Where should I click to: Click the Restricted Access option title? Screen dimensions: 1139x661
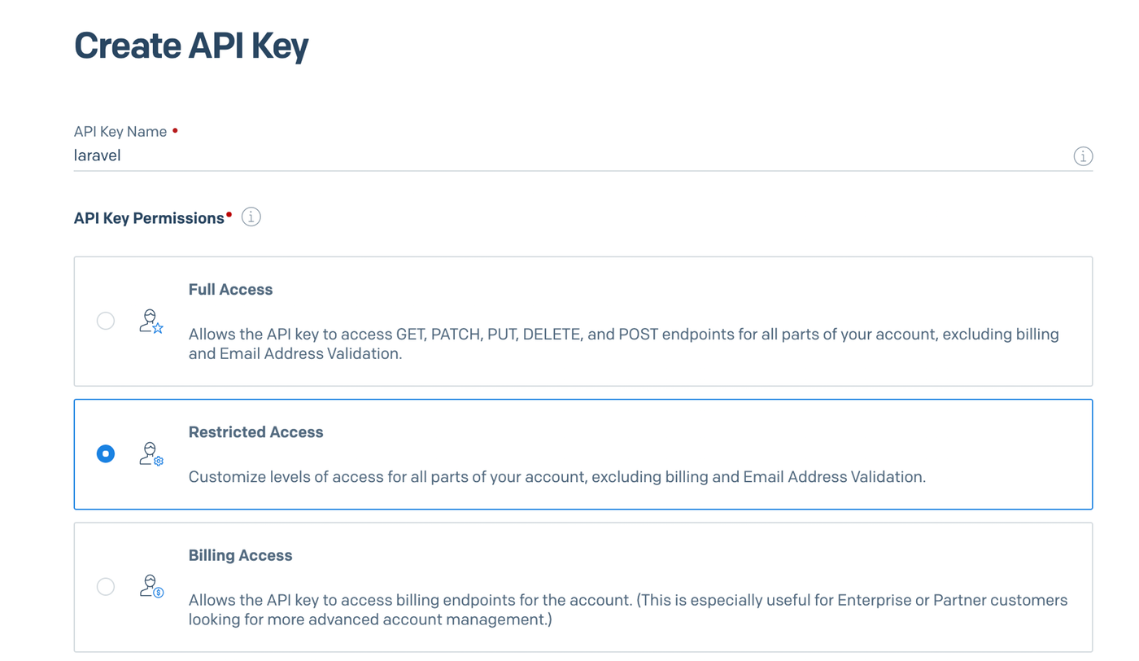click(x=255, y=432)
